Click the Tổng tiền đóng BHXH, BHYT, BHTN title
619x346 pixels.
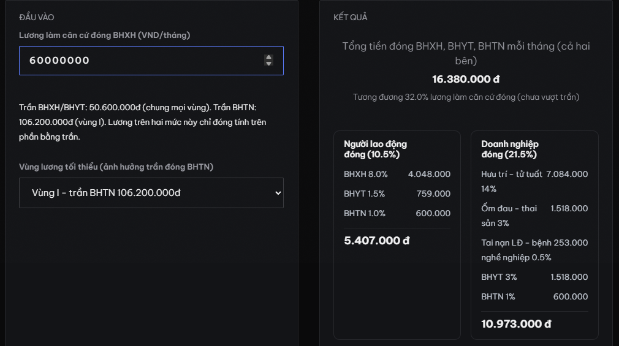tap(466, 53)
